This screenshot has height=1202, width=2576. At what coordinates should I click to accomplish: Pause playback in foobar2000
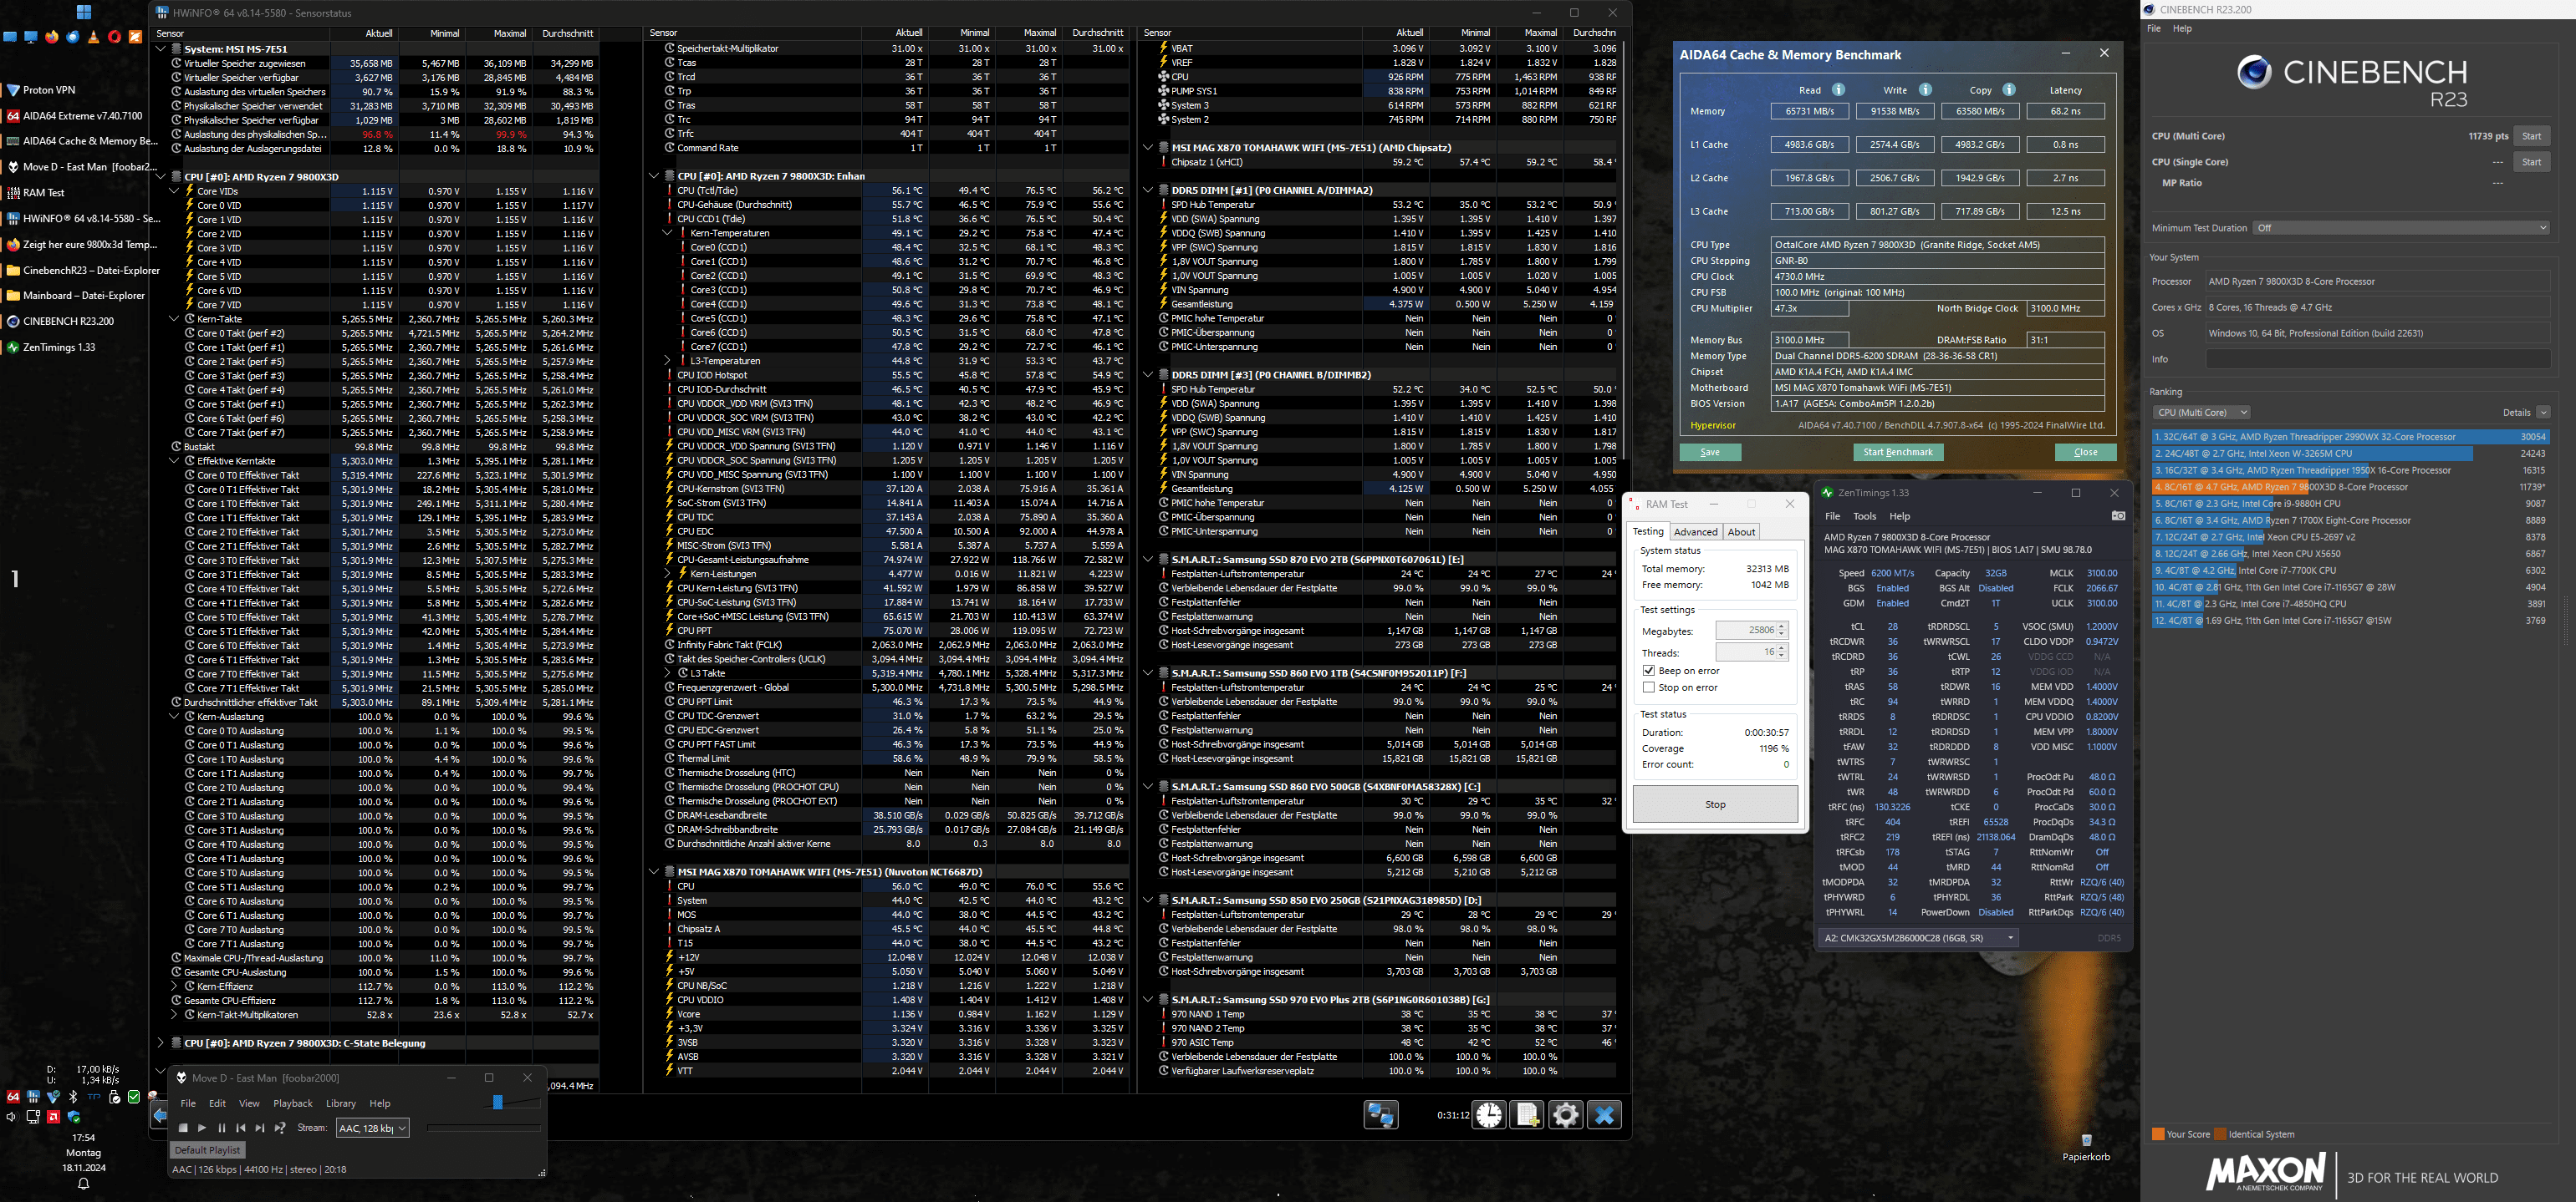222,1128
